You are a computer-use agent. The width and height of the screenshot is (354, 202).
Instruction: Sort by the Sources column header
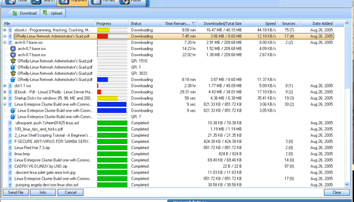click(289, 23)
